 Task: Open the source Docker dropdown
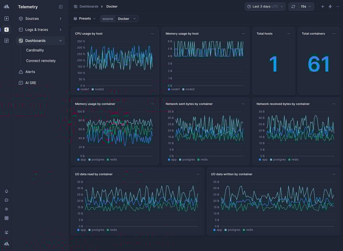coord(126,19)
